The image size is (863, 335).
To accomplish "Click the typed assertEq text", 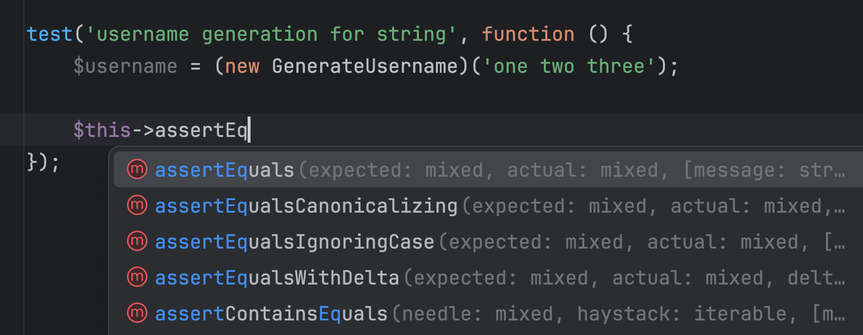I will click(x=201, y=131).
